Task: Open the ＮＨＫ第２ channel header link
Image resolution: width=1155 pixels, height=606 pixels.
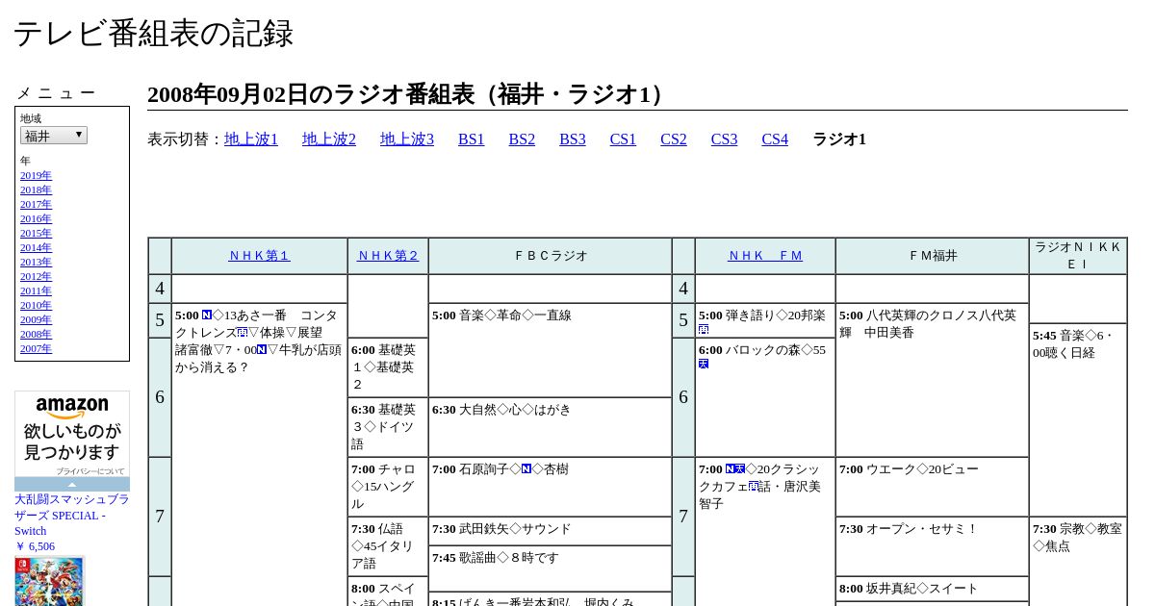Action: coord(388,256)
